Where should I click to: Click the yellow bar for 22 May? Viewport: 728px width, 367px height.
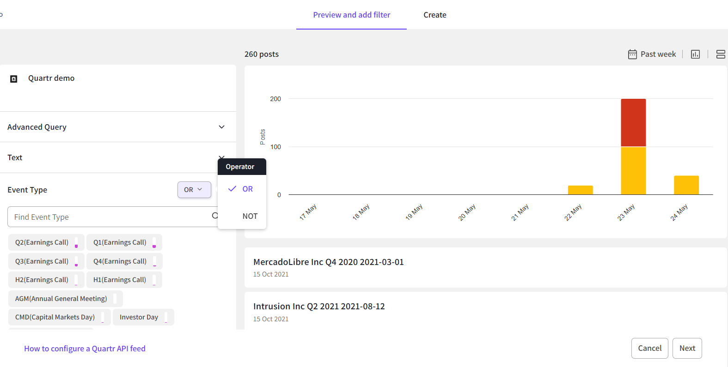tap(580, 190)
